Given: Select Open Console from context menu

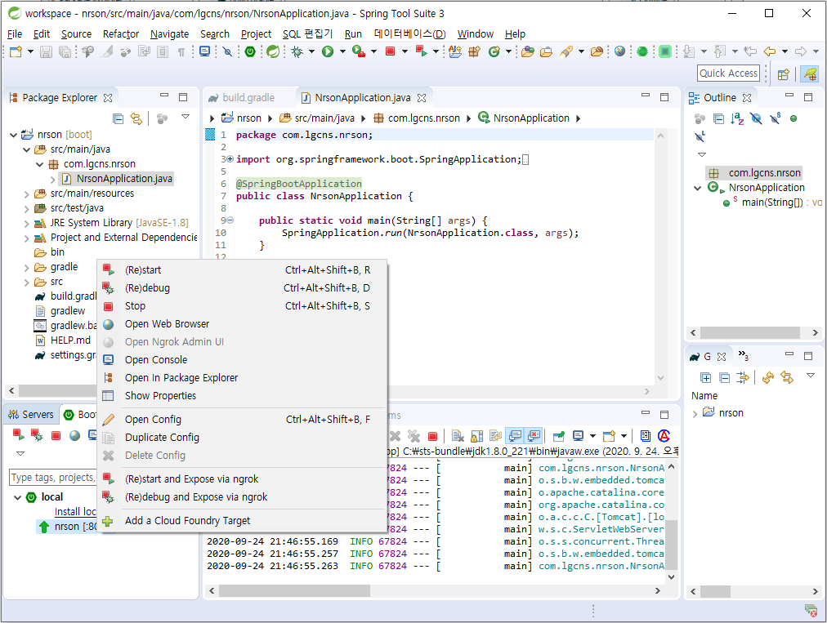Looking at the screenshot, I should 242,359.
